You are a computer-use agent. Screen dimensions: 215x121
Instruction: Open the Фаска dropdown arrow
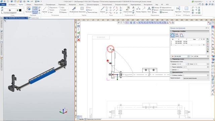point(93,10)
